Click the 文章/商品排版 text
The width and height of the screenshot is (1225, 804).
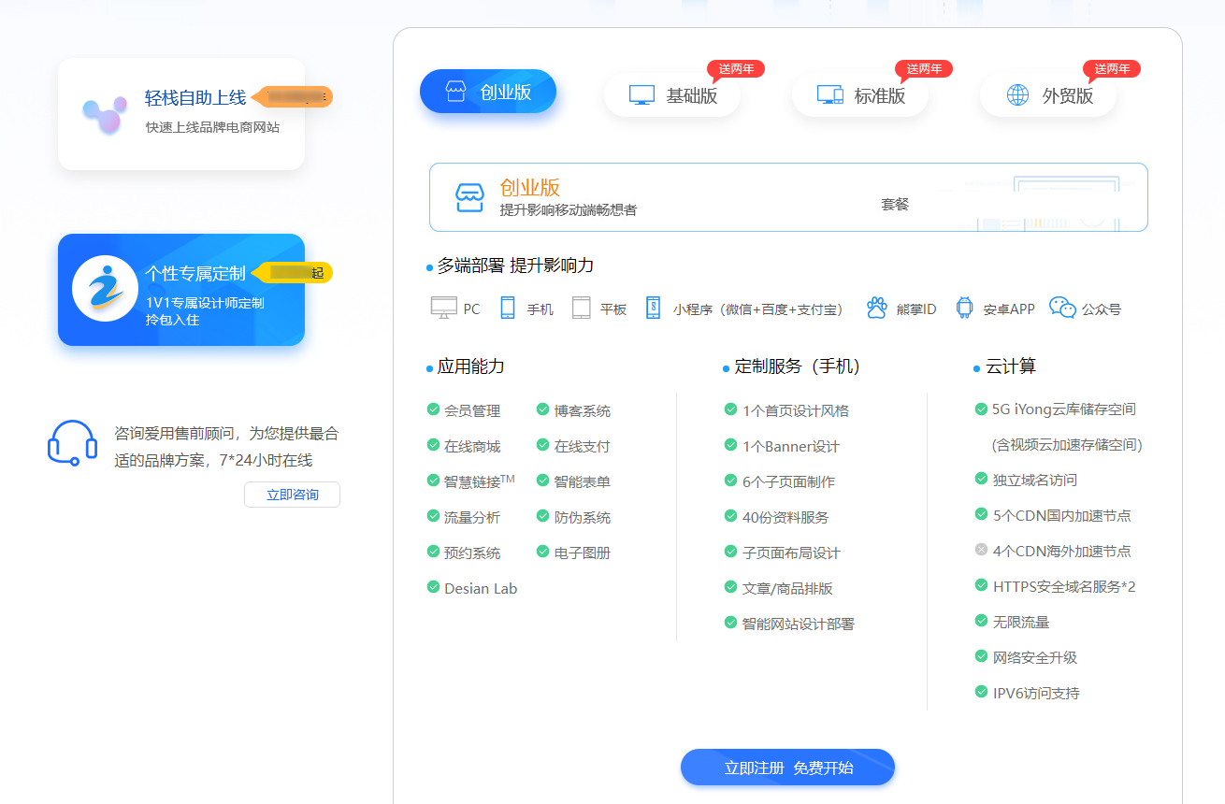[787, 588]
